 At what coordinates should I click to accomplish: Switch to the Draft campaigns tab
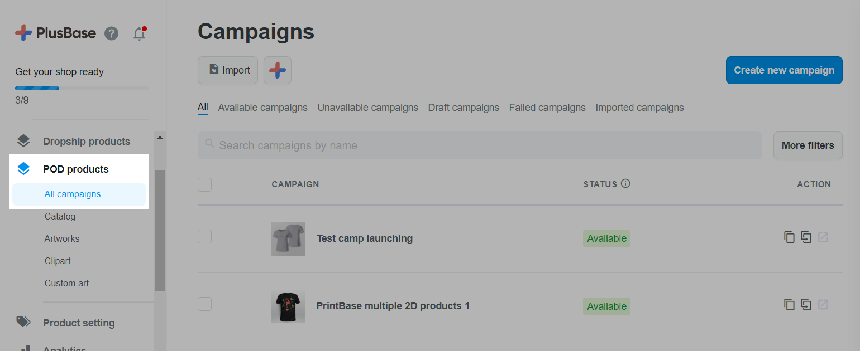[x=464, y=108]
